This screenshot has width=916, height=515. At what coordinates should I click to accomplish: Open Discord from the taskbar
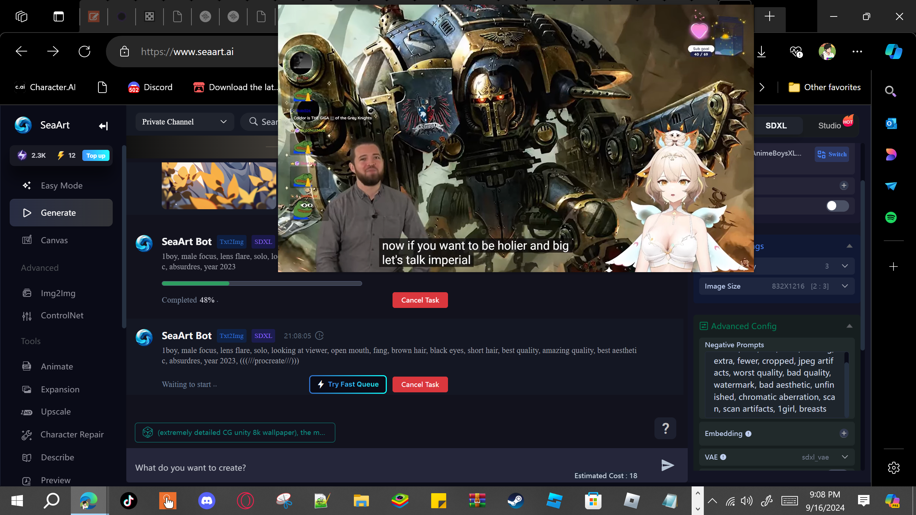(x=206, y=501)
